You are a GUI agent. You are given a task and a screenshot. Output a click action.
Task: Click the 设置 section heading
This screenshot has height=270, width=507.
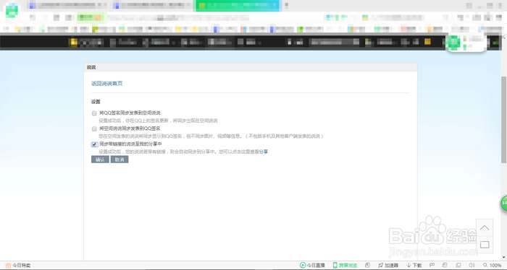tap(96, 102)
